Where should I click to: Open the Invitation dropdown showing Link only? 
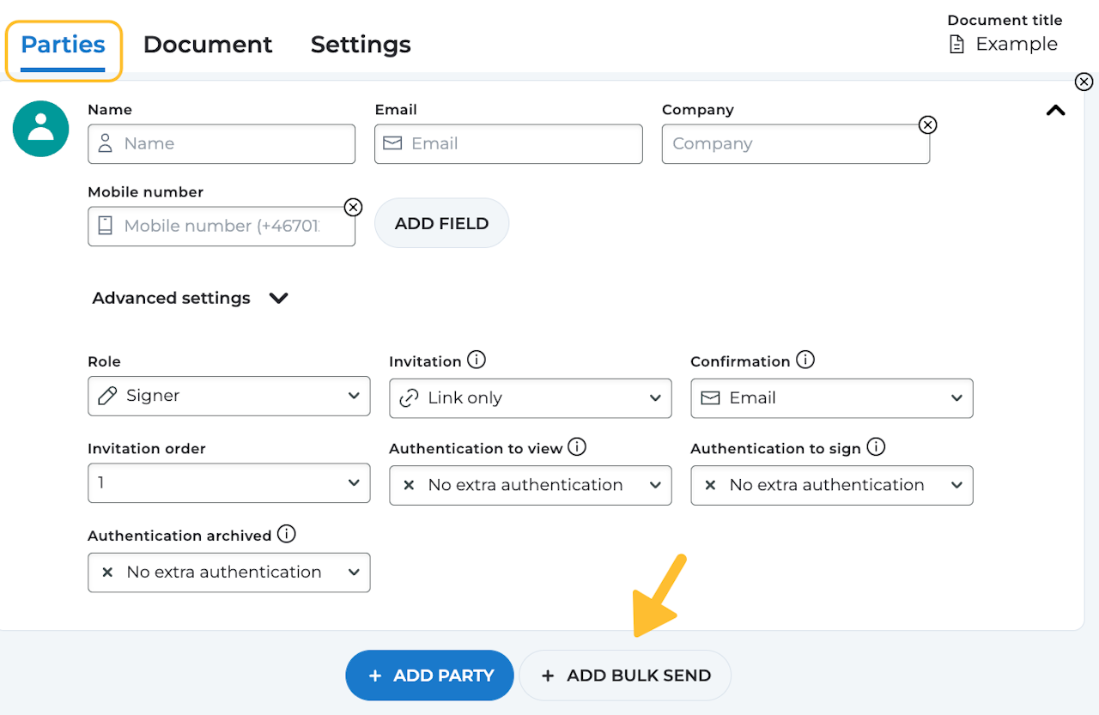[530, 398]
